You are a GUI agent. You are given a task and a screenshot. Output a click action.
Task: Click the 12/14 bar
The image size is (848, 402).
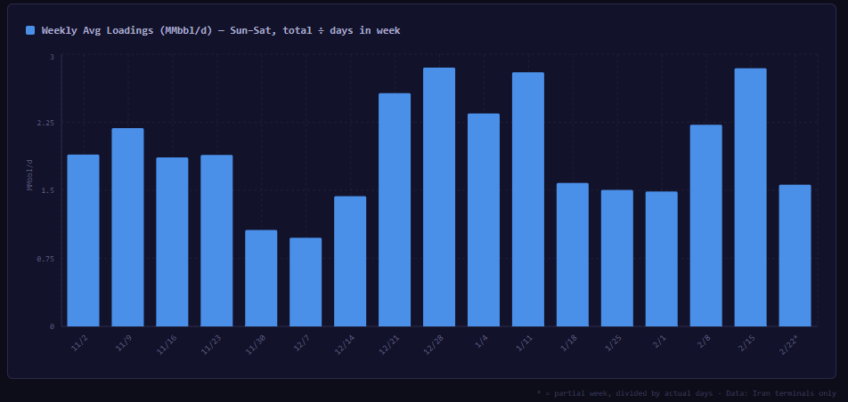tap(350, 261)
